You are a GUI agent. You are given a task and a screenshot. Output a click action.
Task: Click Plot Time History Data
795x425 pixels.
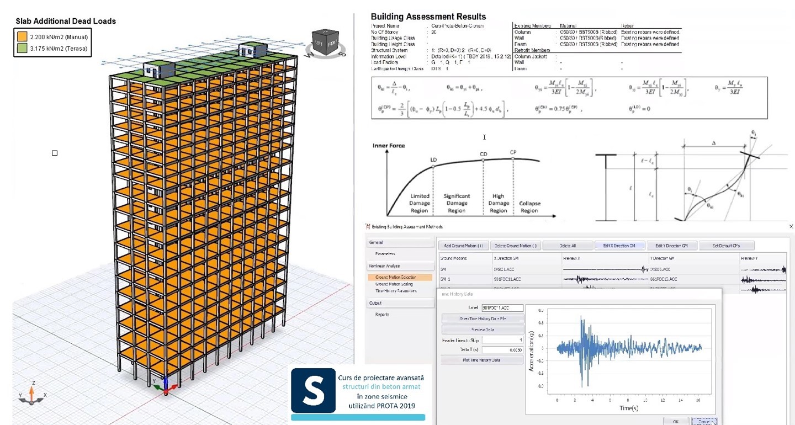482,359
